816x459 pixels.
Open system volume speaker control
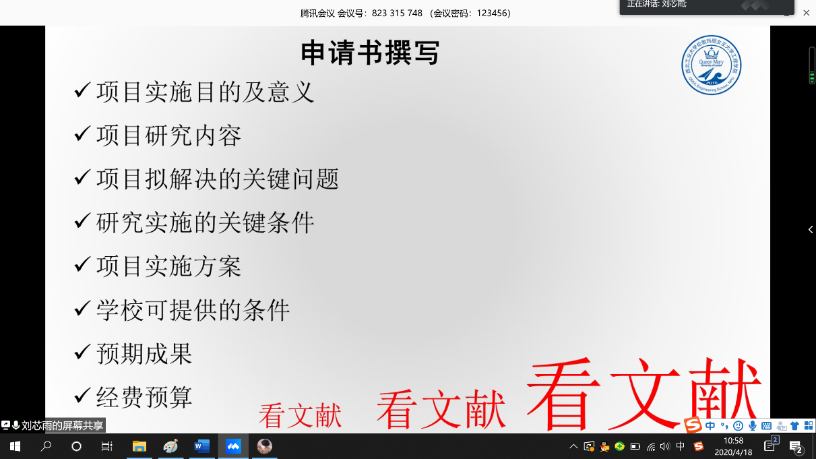click(665, 446)
